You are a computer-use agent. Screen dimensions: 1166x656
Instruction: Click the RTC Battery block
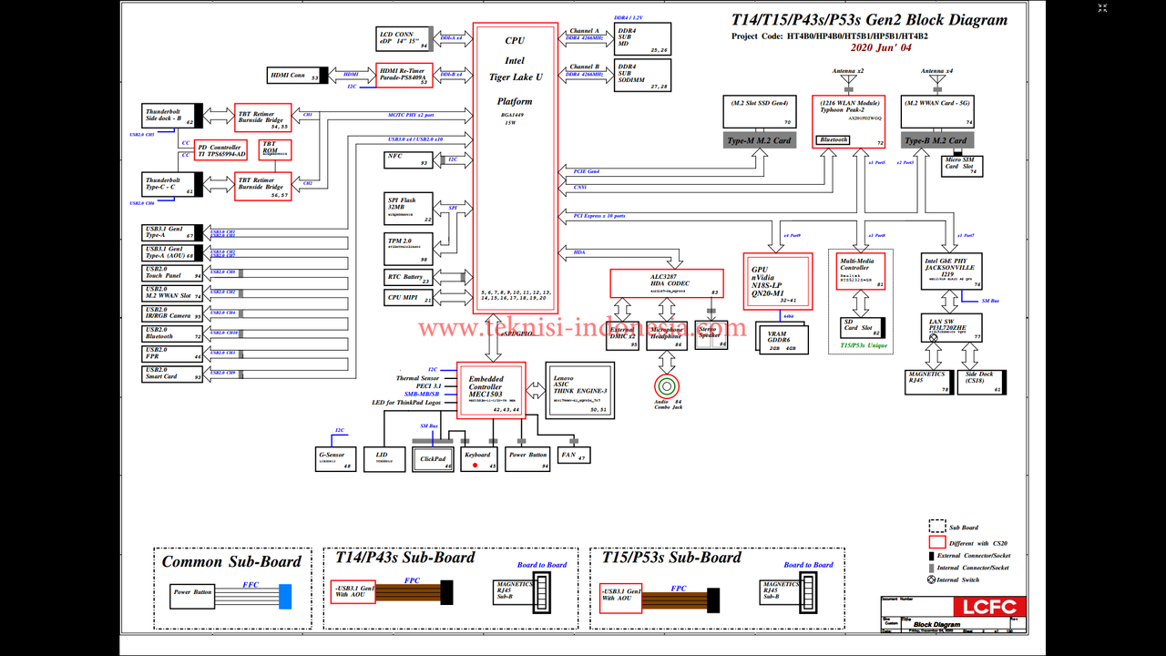tap(409, 278)
